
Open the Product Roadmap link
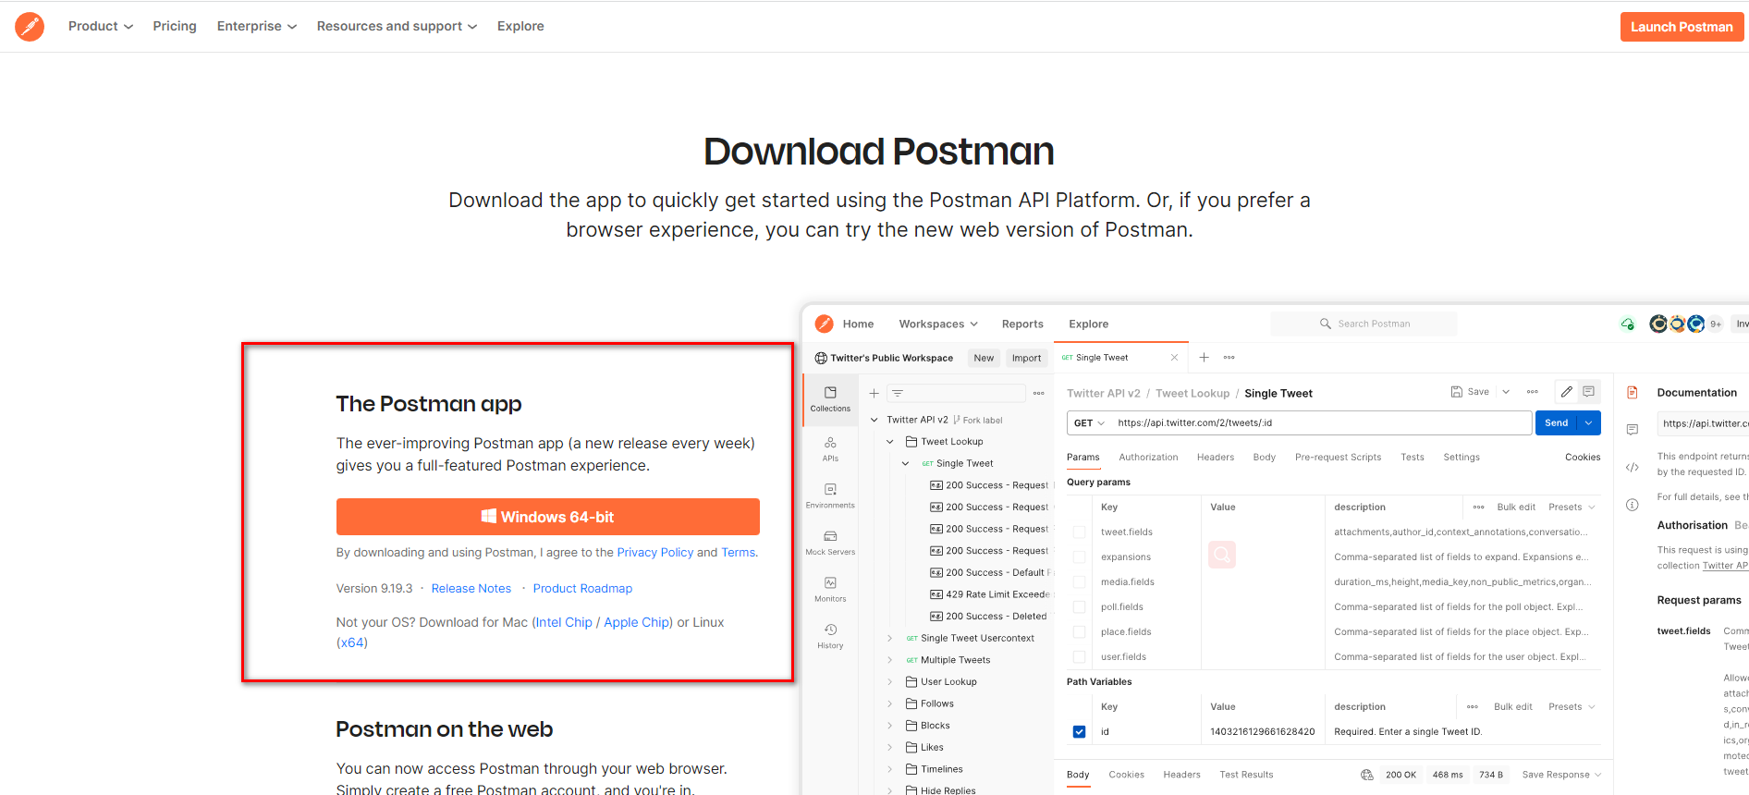[582, 589]
